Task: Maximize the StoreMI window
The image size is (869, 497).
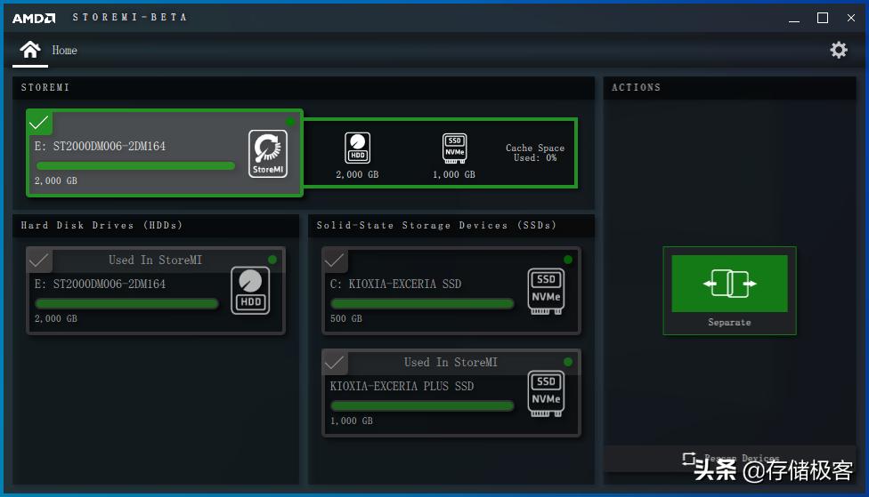Action: 823,19
